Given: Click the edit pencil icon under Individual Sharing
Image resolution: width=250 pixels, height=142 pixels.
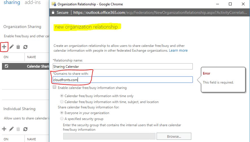Looking at the screenshot, I should point(11,129).
